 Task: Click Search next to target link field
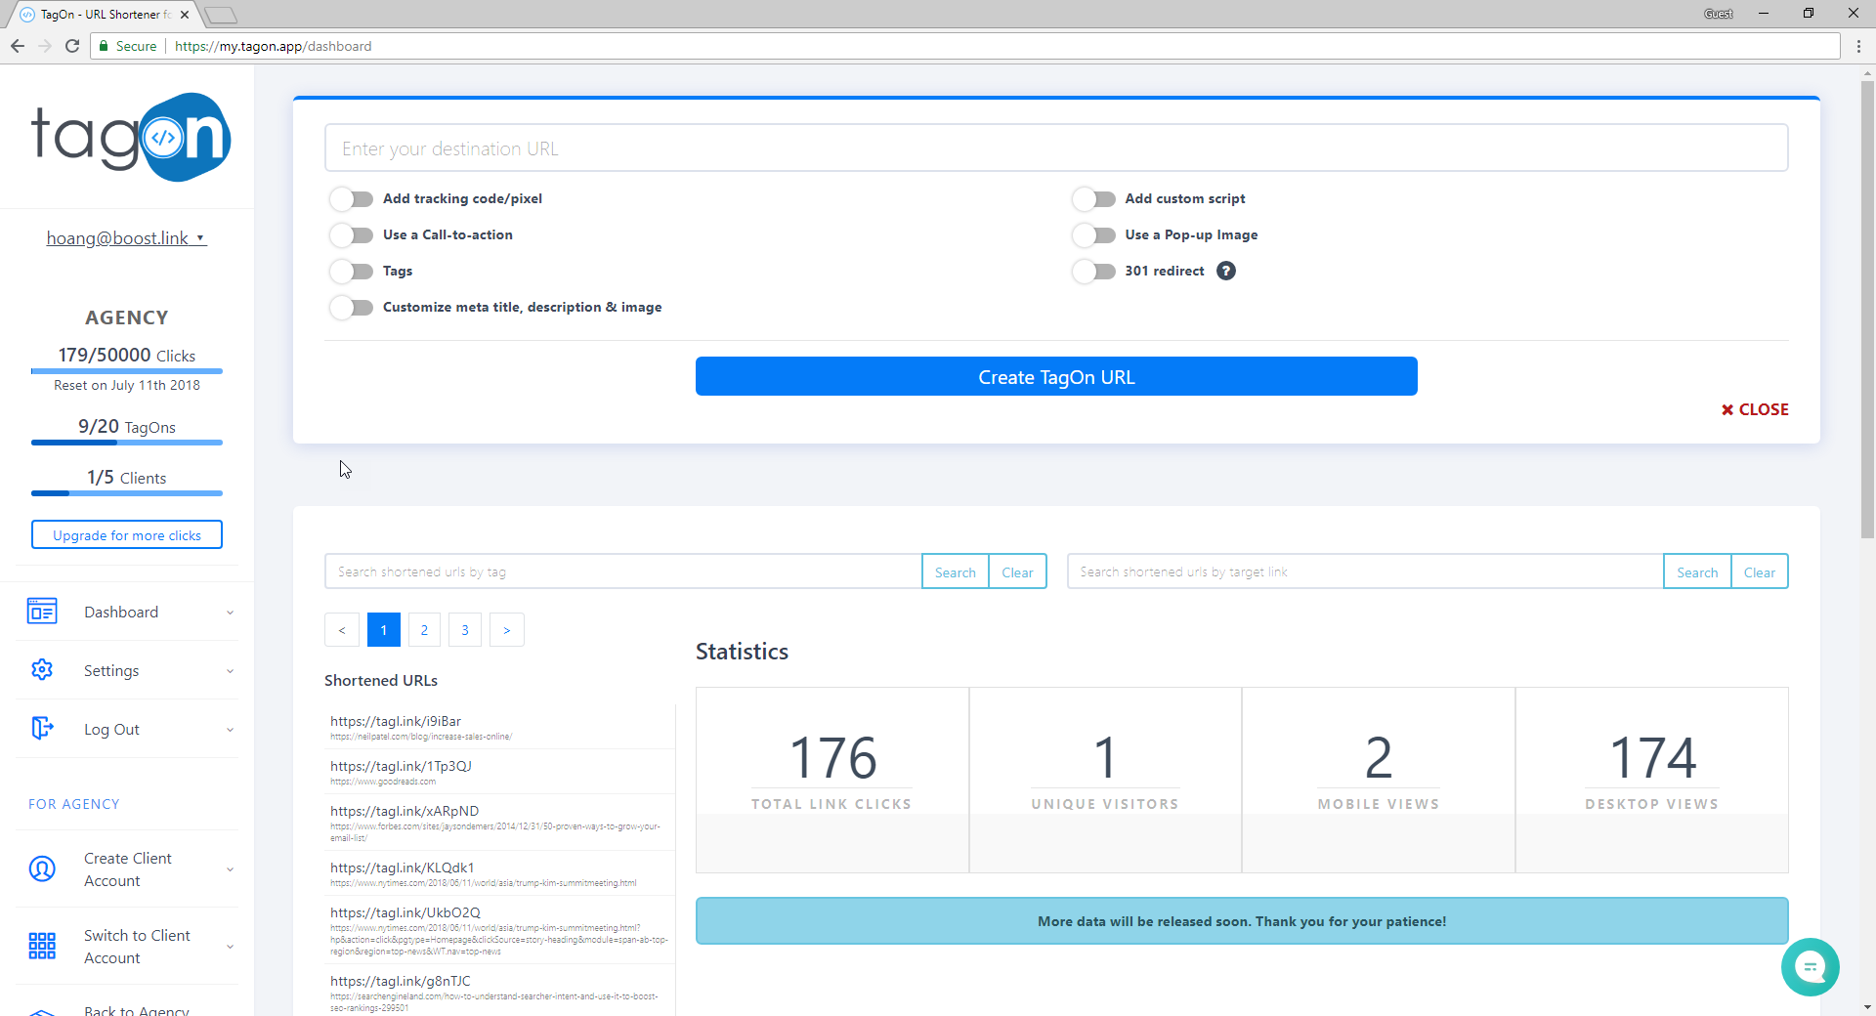click(x=1697, y=571)
